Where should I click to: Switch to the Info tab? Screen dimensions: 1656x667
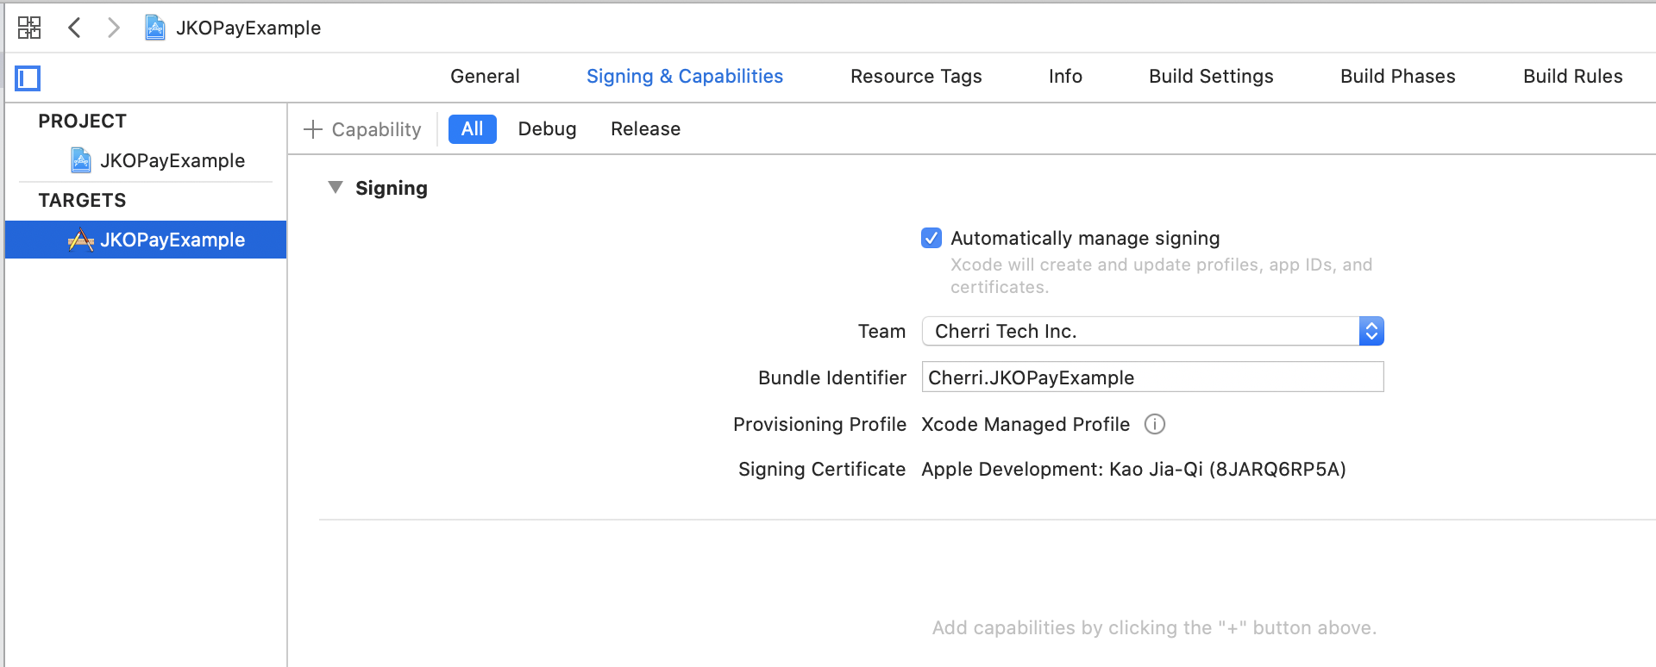coord(1065,76)
